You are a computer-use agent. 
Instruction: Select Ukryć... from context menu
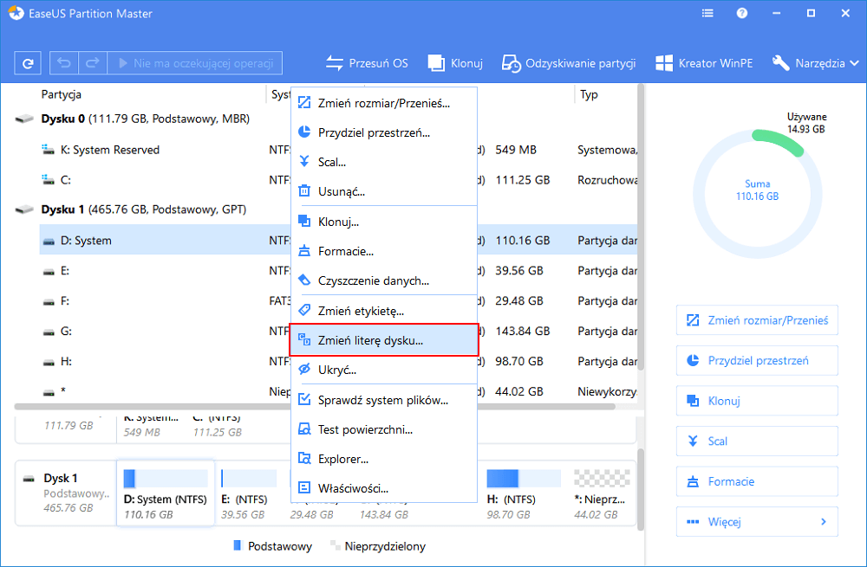coord(384,370)
